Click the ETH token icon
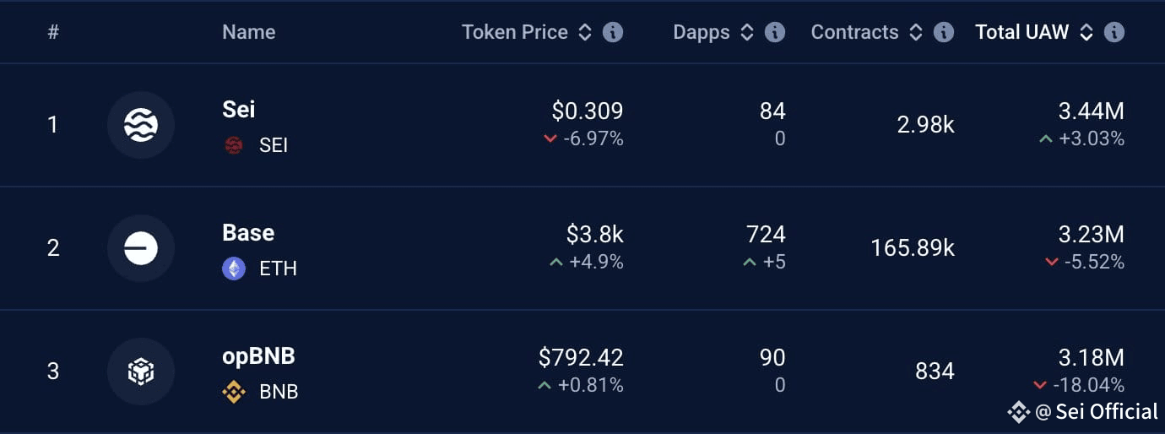 pos(234,269)
